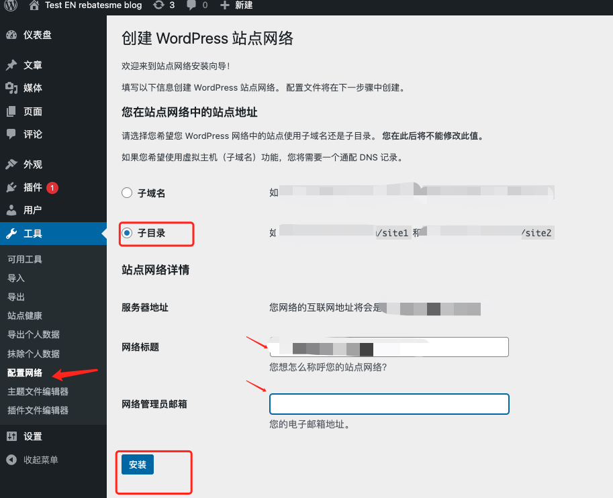Click the 子目录 label text
This screenshot has width=613, height=498.
tap(151, 233)
